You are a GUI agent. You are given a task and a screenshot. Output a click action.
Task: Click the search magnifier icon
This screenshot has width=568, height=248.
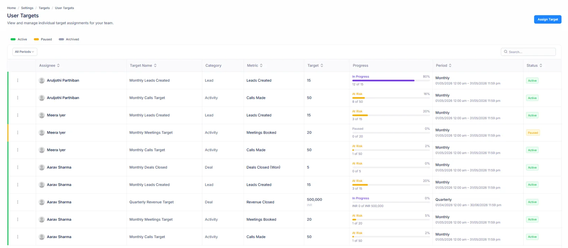pyautogui.click(x=506, y=52)
